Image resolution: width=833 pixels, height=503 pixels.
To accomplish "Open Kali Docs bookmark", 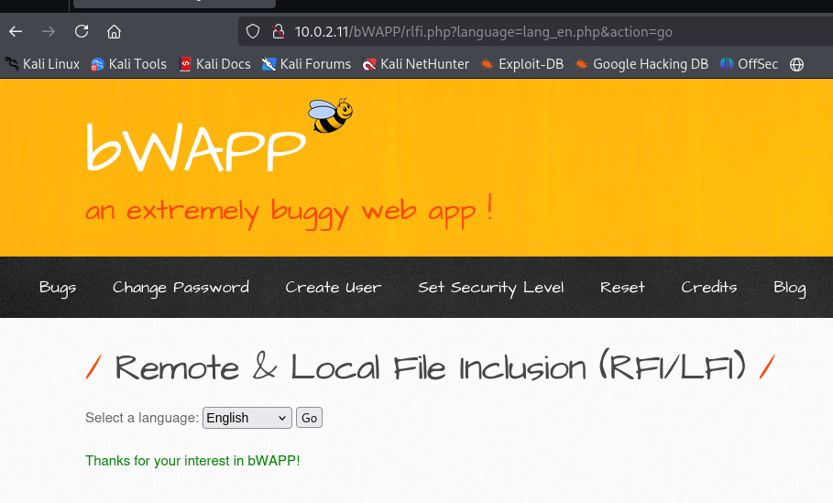I will (214, 64).
